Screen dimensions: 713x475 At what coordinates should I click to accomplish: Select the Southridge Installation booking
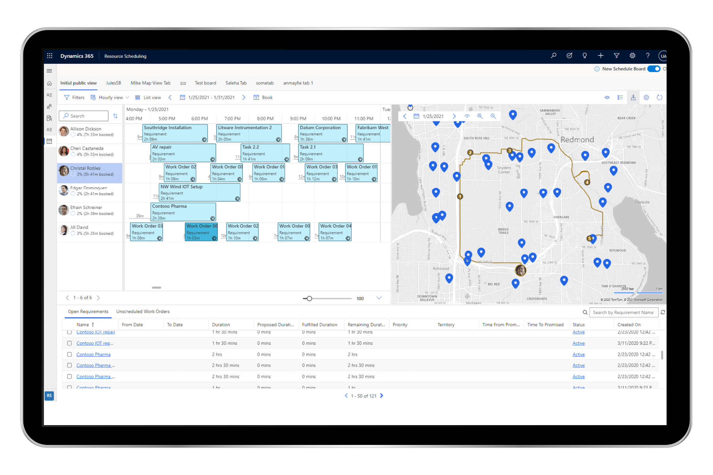click(175, 133)
